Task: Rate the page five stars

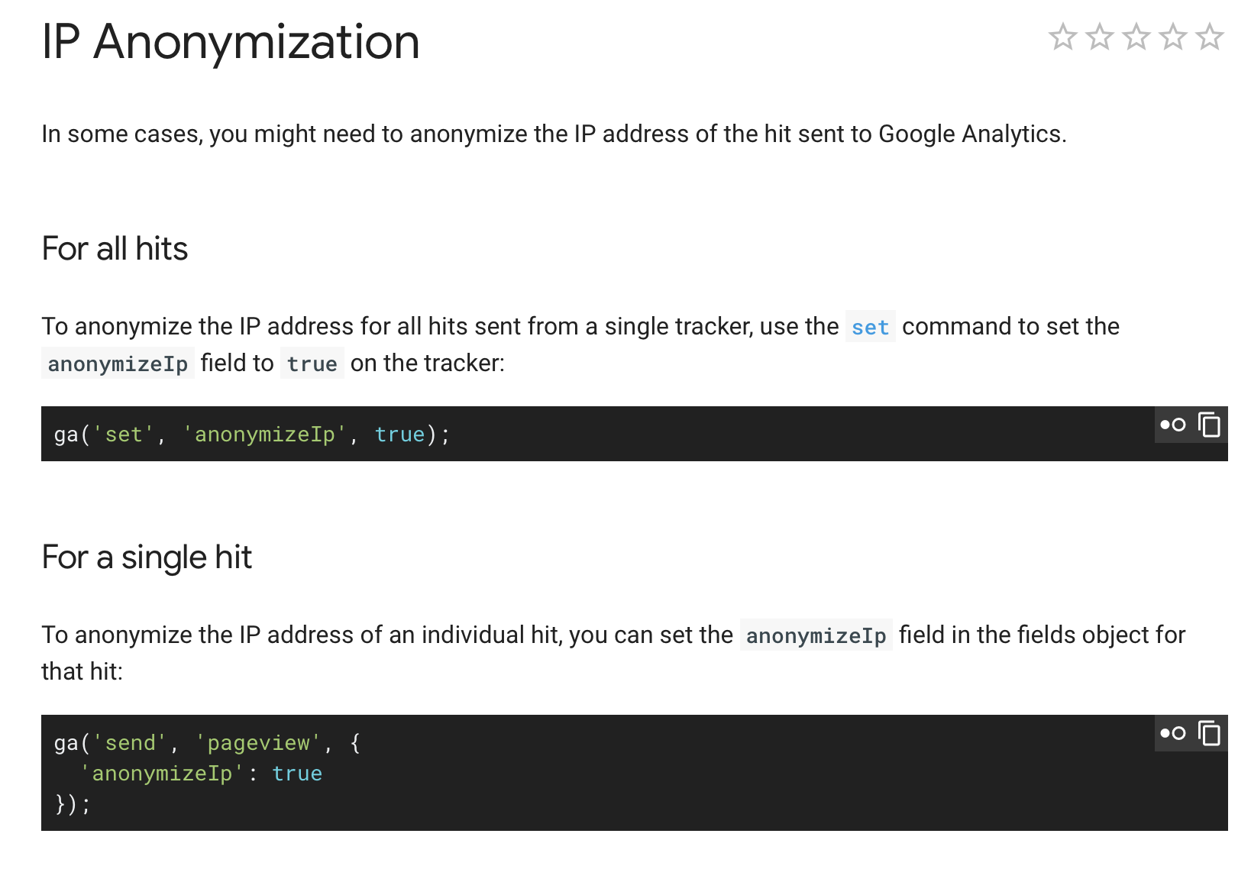Action: tap(1209, 37)
